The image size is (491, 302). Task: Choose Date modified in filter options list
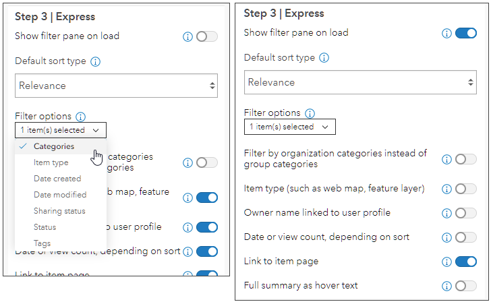(60, 195)
